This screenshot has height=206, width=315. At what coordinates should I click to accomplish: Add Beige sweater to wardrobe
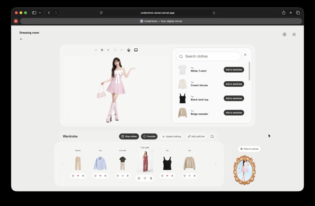click(x=234, y=113)
